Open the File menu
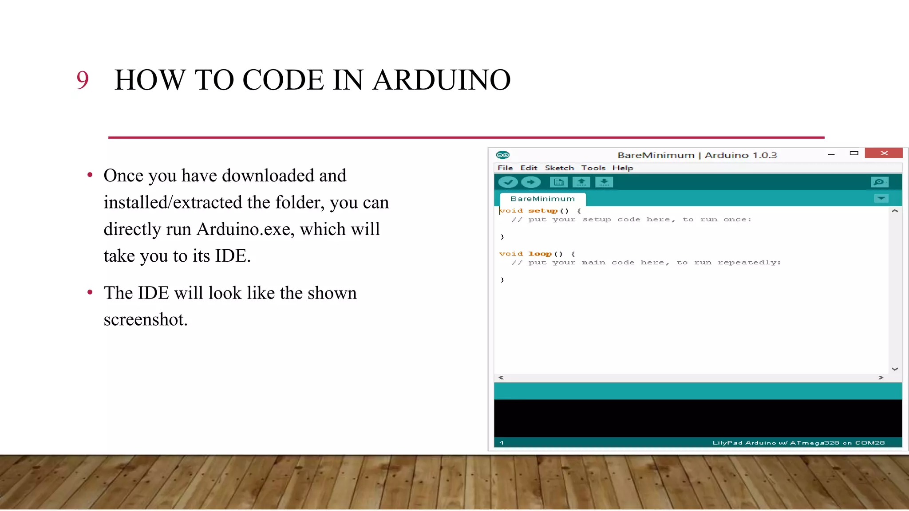Viewport: 909px width, 511px height. (505, 168)
